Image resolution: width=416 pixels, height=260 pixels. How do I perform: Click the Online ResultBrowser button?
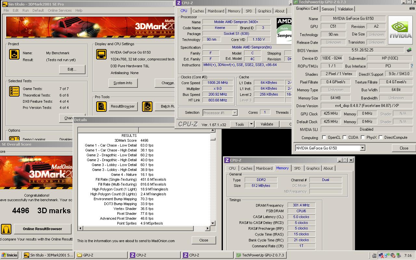[x=42, y=229]
